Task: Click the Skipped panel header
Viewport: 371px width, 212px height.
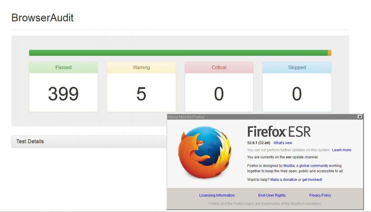Action: coord(297,67)
